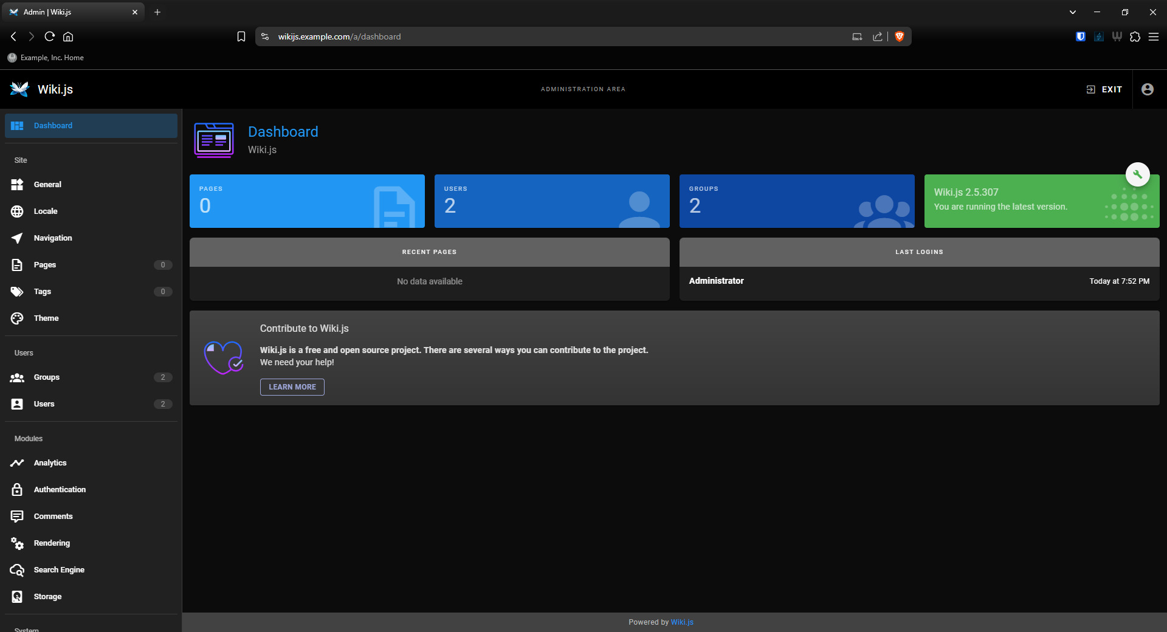Click the Brave Shields lion icon
1167x632 pixels.
point(900,36)
